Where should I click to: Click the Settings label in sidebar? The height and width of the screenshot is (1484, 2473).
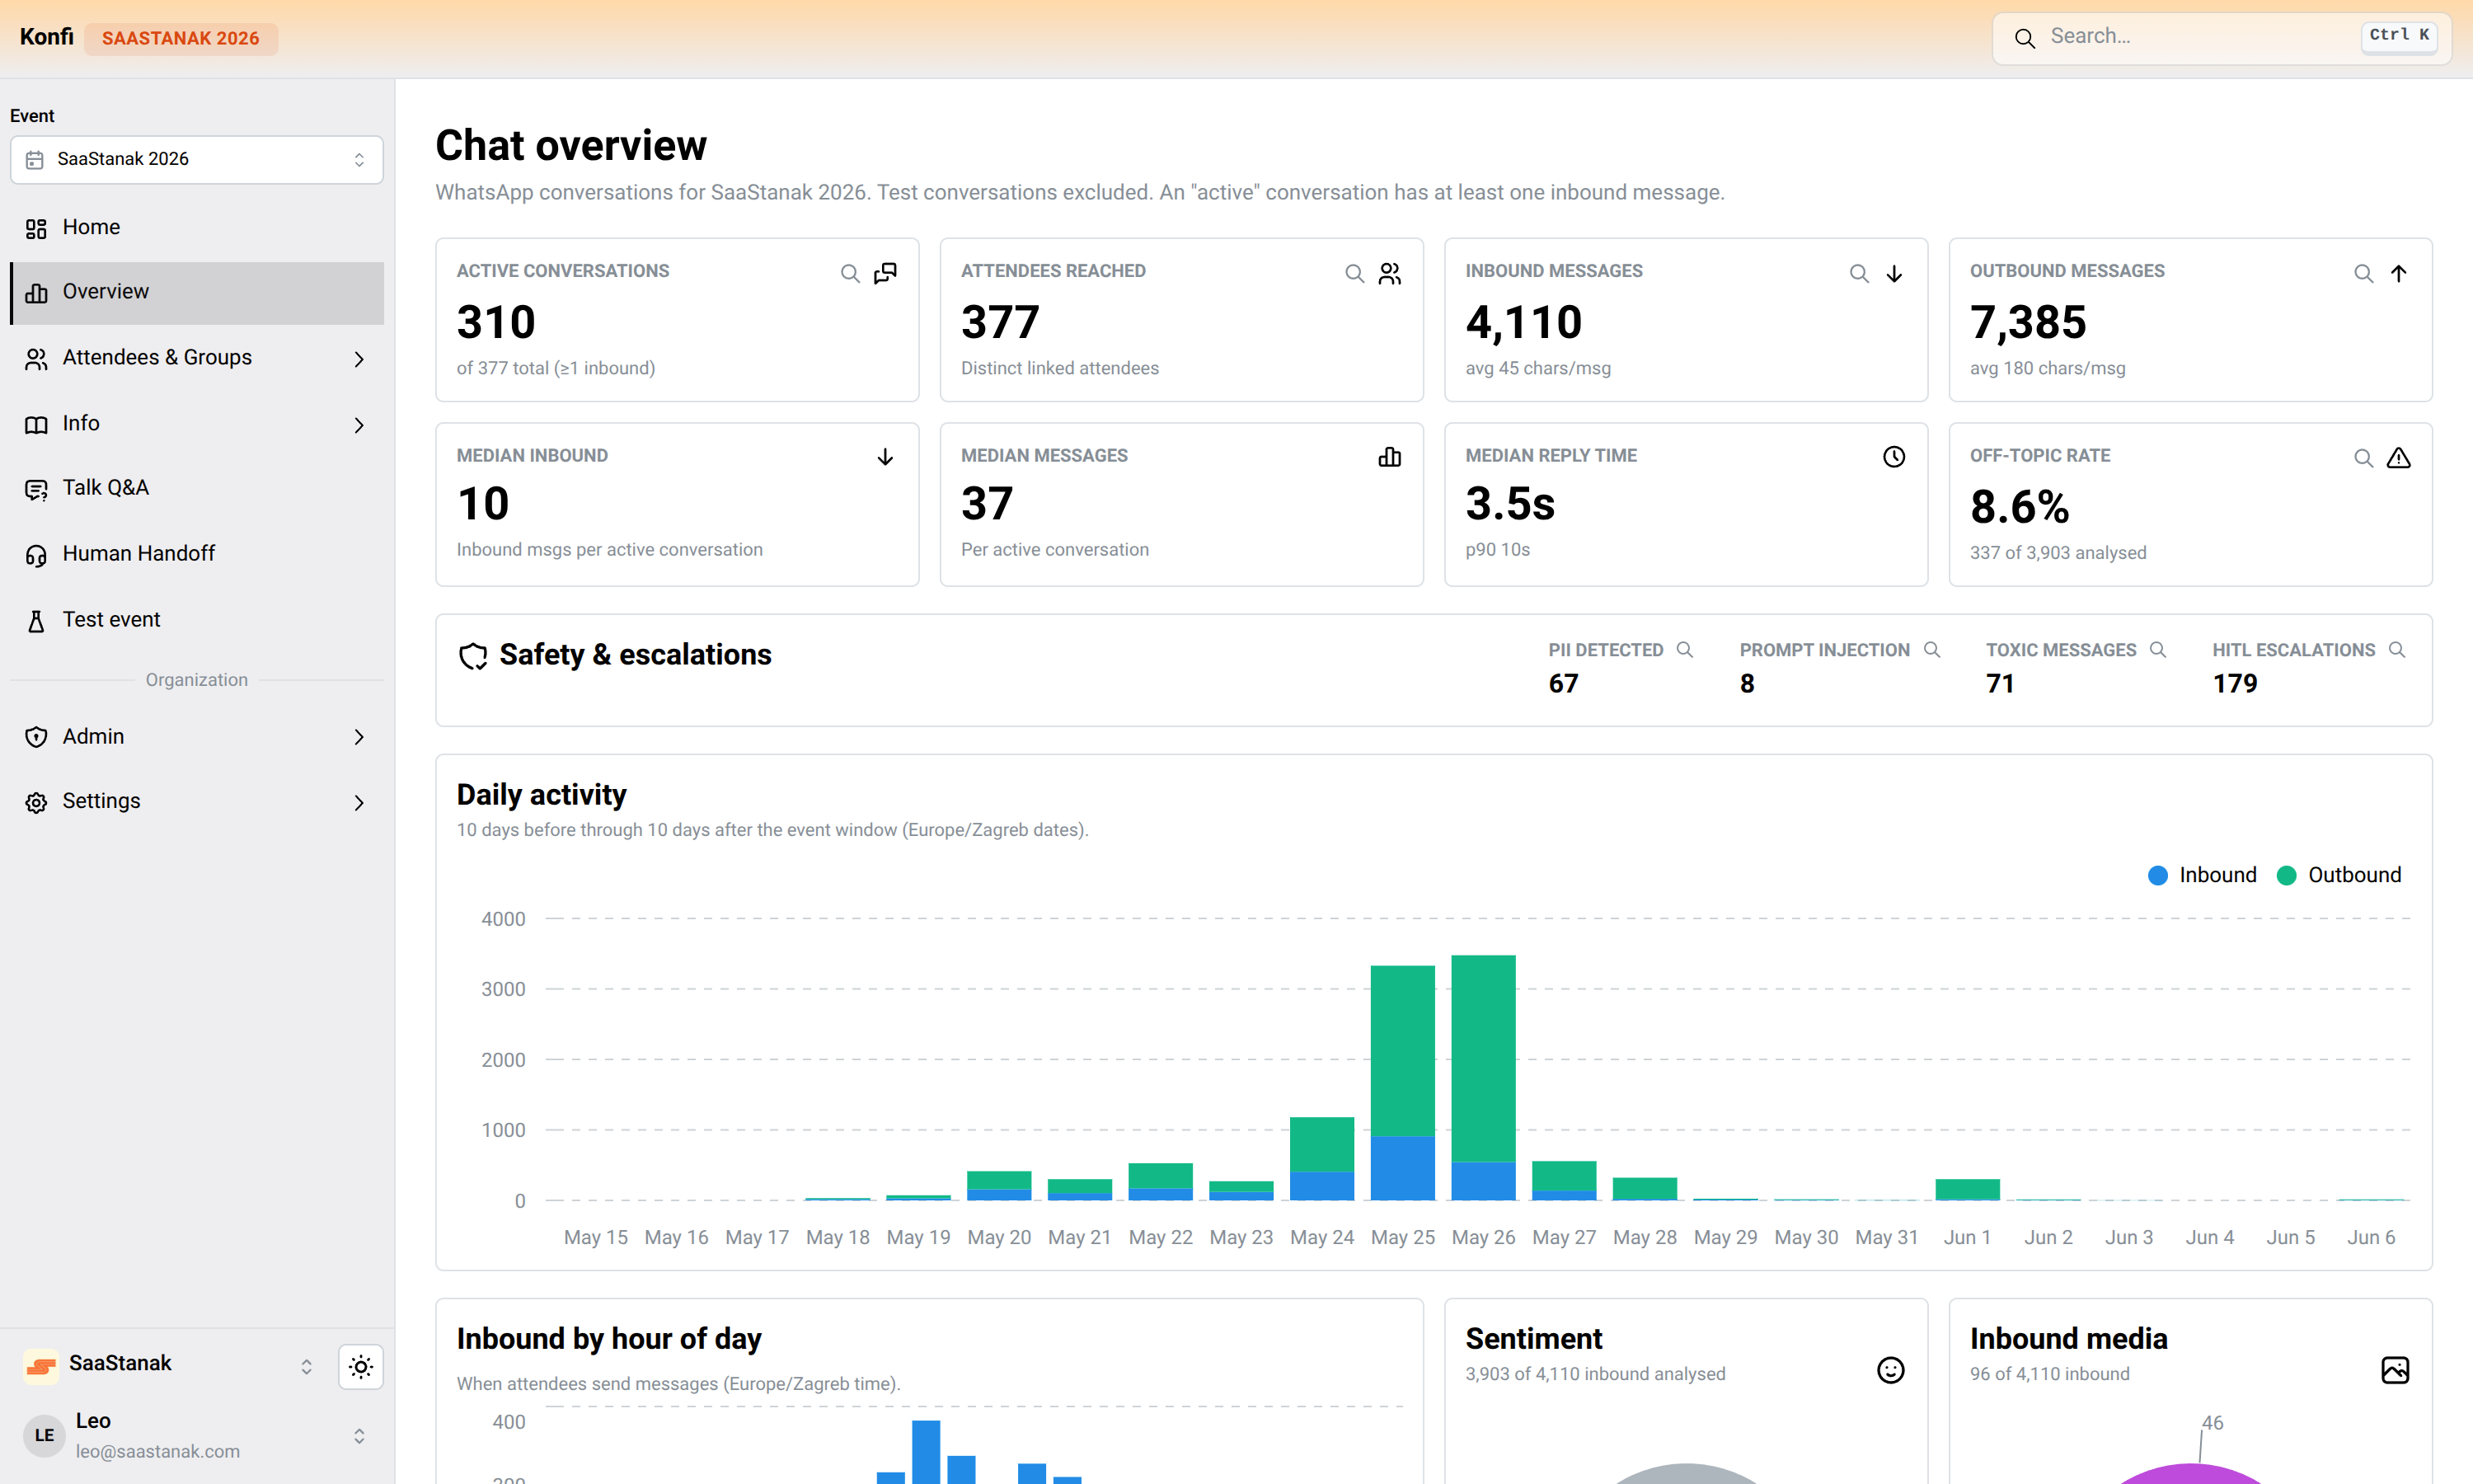pos(101,801)
